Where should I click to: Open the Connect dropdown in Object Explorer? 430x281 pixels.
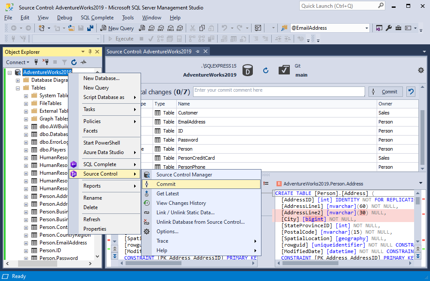point(18,62)
